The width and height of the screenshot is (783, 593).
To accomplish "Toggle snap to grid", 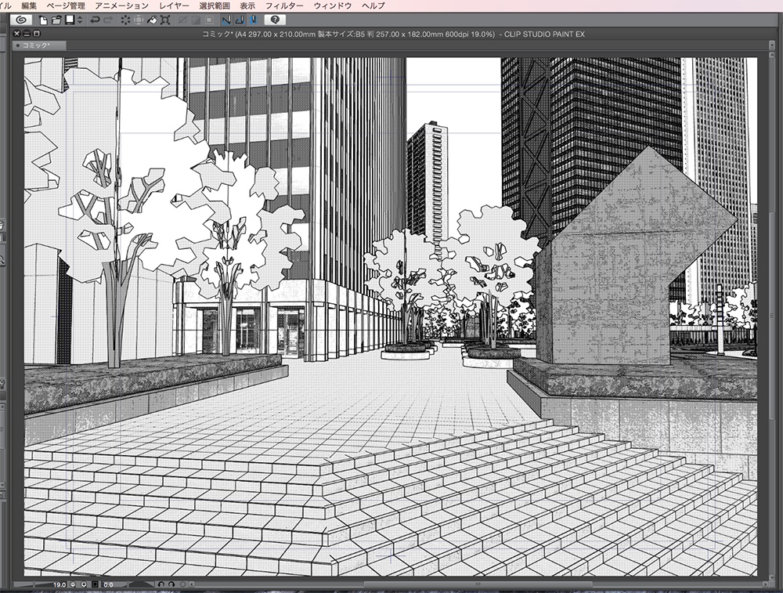I will (254, 21).
